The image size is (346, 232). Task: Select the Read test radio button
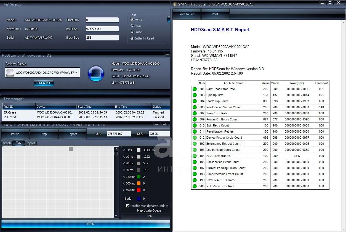132,26
